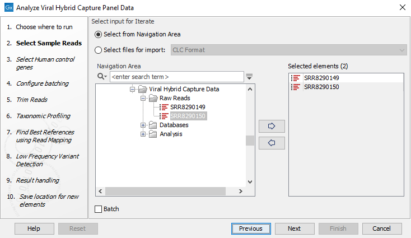Click the Help button
Screen dimensions: 411x238
tap(34, 228)
